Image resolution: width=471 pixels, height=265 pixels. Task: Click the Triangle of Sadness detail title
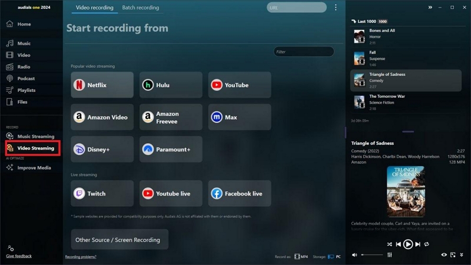tap(373, 143)
